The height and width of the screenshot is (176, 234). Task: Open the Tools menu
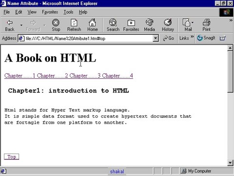[x=68, y=12]
